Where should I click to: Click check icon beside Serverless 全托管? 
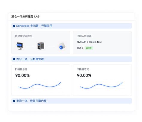(x=14, y=26)
